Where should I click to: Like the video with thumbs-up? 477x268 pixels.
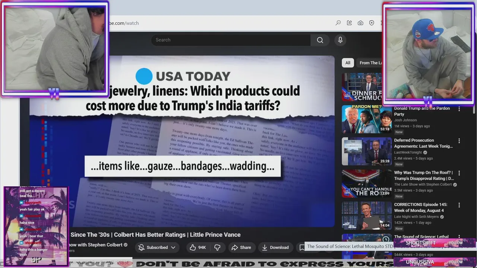click(x=198, y=248)
